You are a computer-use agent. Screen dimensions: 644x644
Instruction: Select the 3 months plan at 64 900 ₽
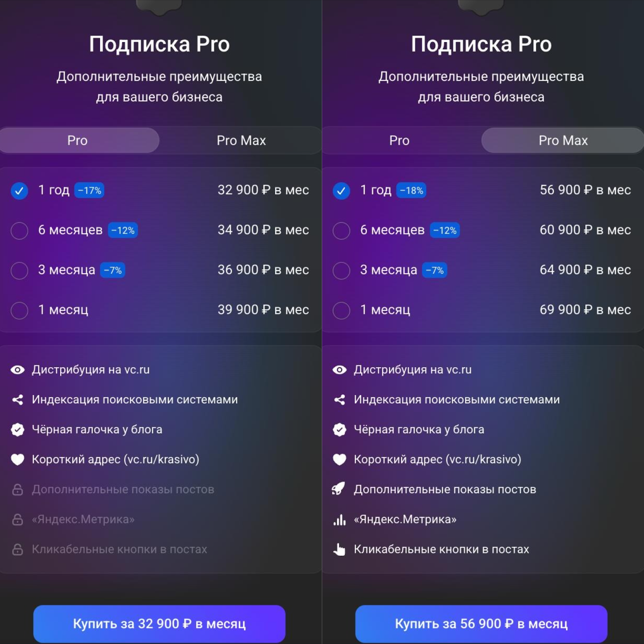click(x=341, y=270)
